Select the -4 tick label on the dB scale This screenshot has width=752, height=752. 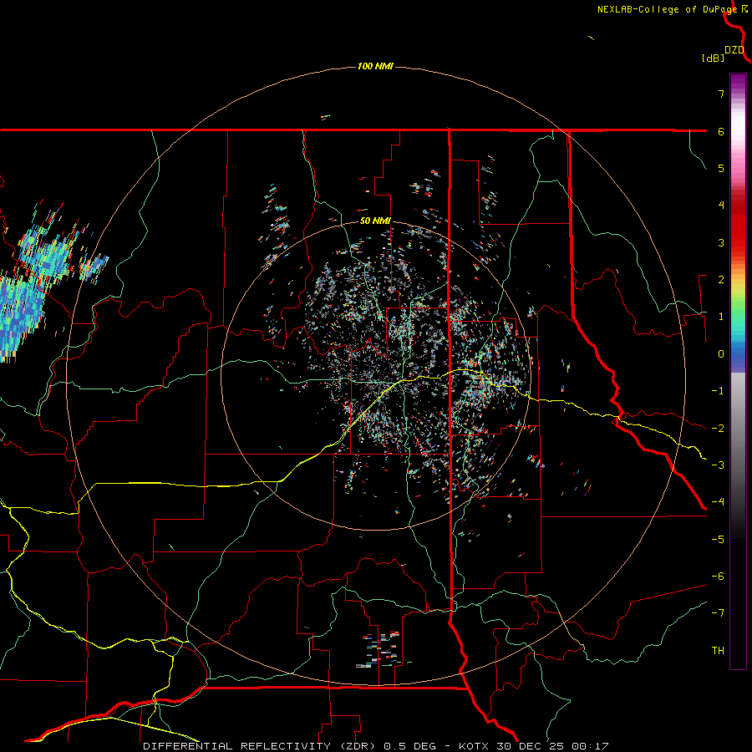(x=718, y=501)
